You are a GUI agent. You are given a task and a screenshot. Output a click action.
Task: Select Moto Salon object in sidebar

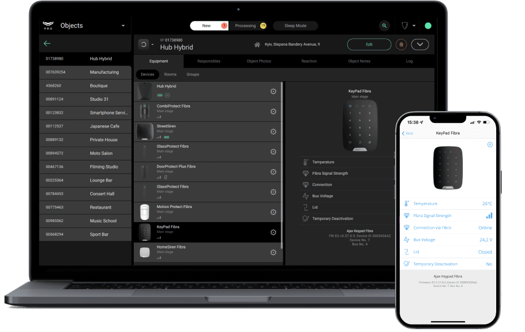(85, 153)
